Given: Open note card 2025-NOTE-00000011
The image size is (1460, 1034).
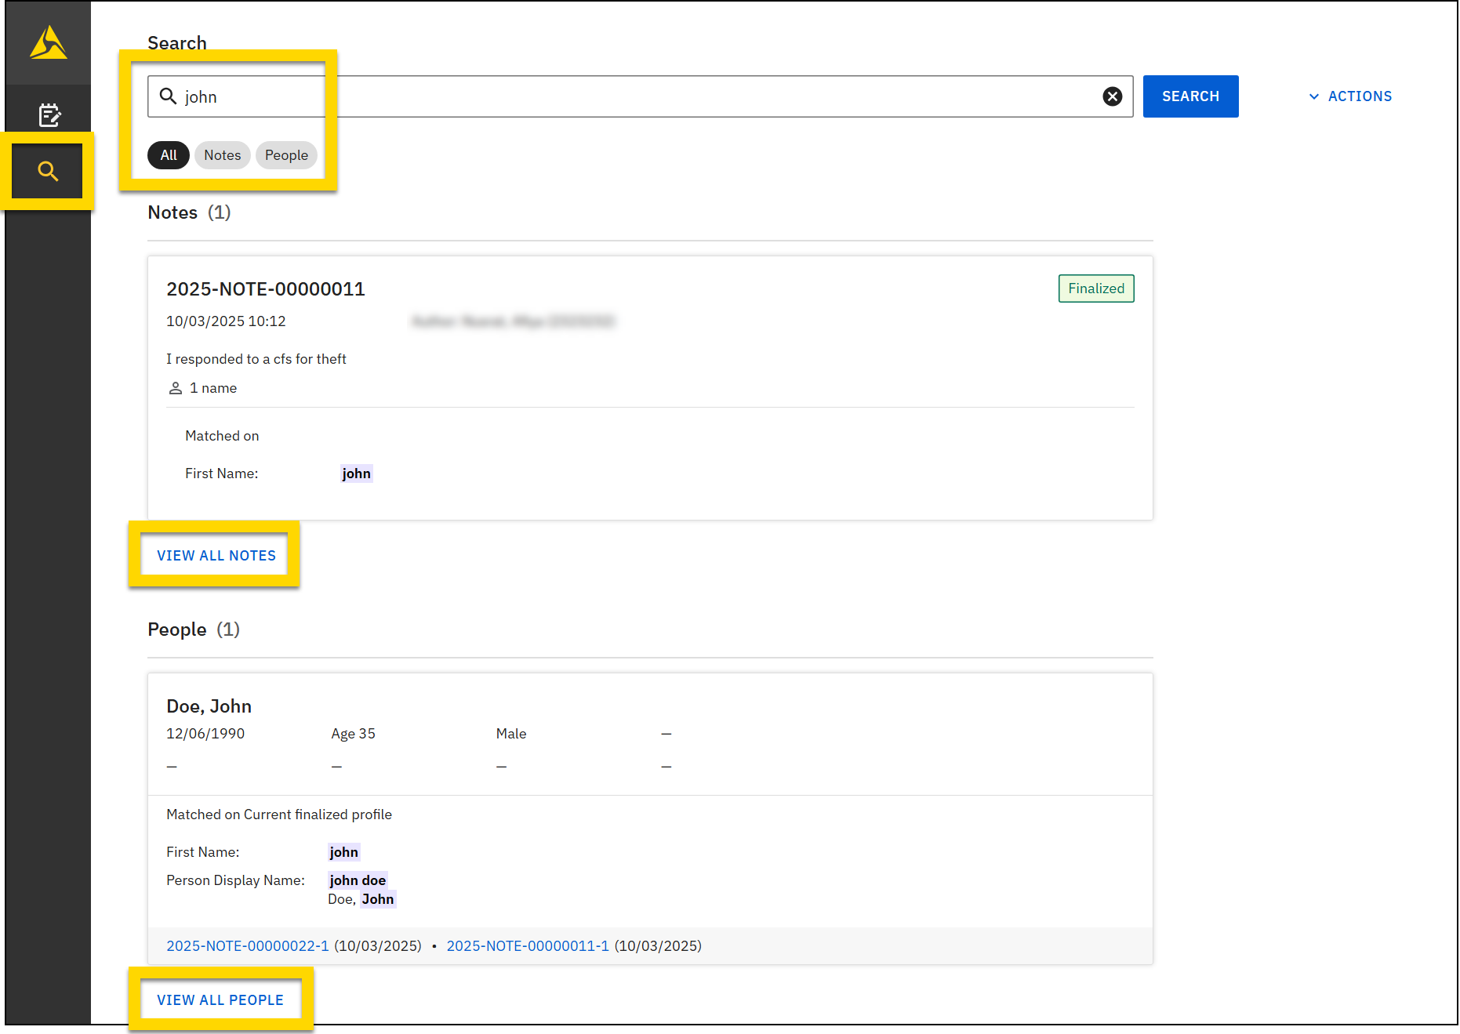Looking at the screenshot, I should (x=266, y=289).
